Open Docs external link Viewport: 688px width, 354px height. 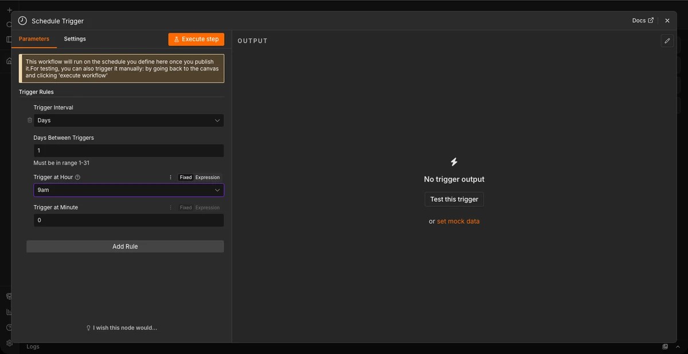click(643, 21)
